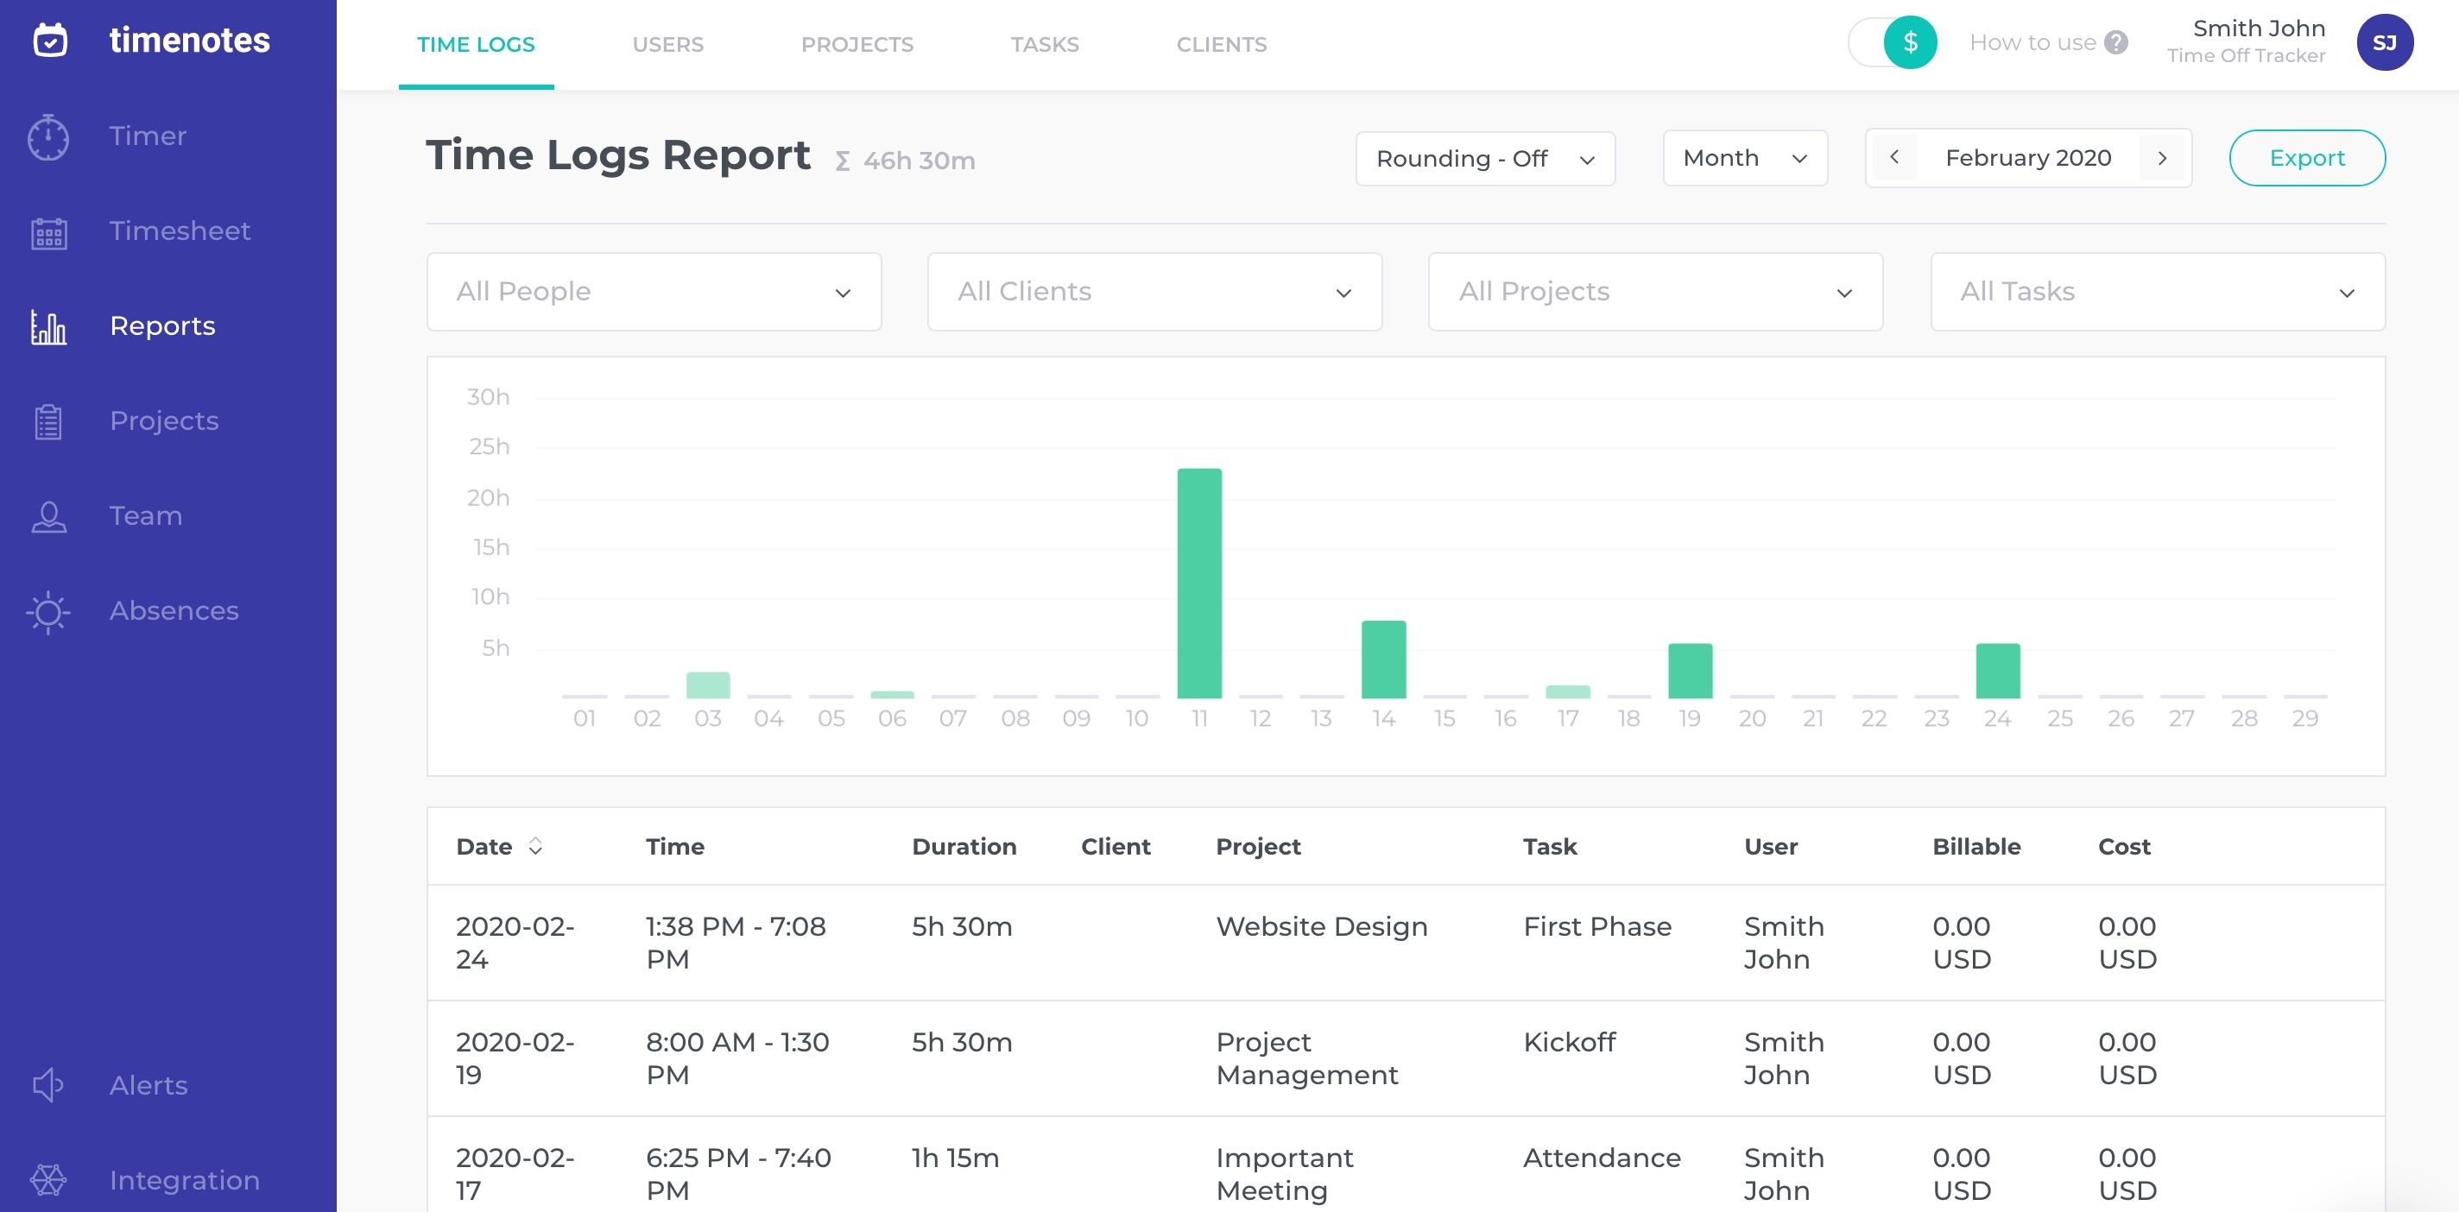
Task: Click the How to use question mark icon
Action: point(2116,43)
